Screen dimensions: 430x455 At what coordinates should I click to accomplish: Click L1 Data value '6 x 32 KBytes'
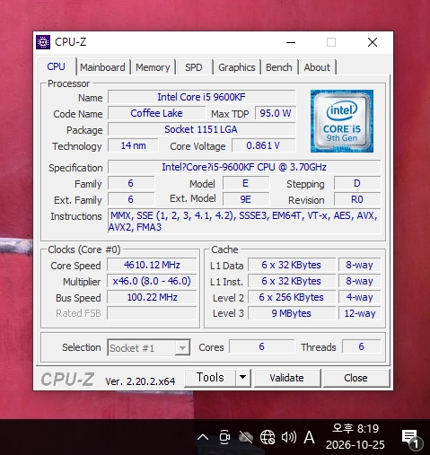tap(292, 265)
